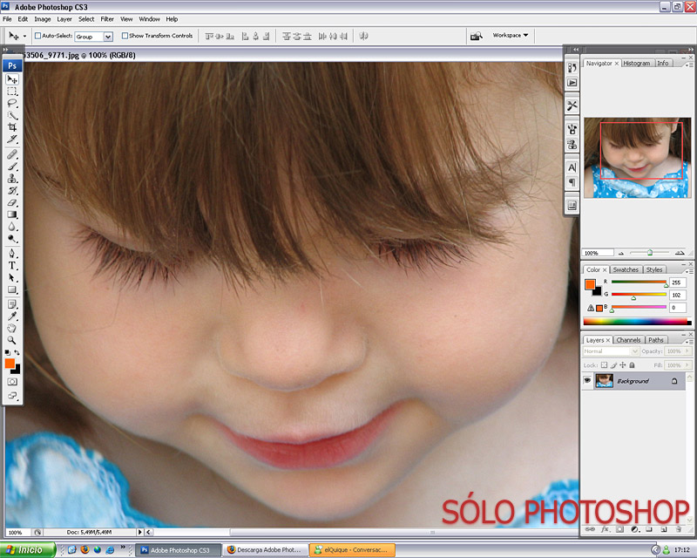Screen dimensions: 697x558
Task: Click the Navigator image preview thumbnail
Action: [637, 157]
